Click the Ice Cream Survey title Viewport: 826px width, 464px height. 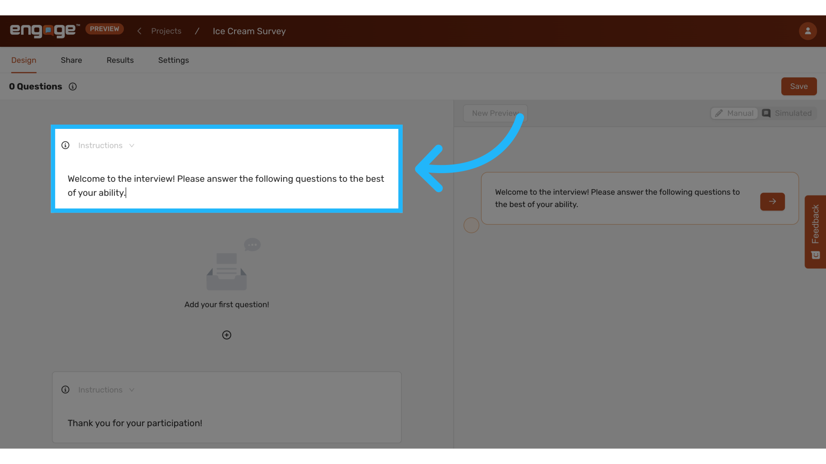coord(249,31)
